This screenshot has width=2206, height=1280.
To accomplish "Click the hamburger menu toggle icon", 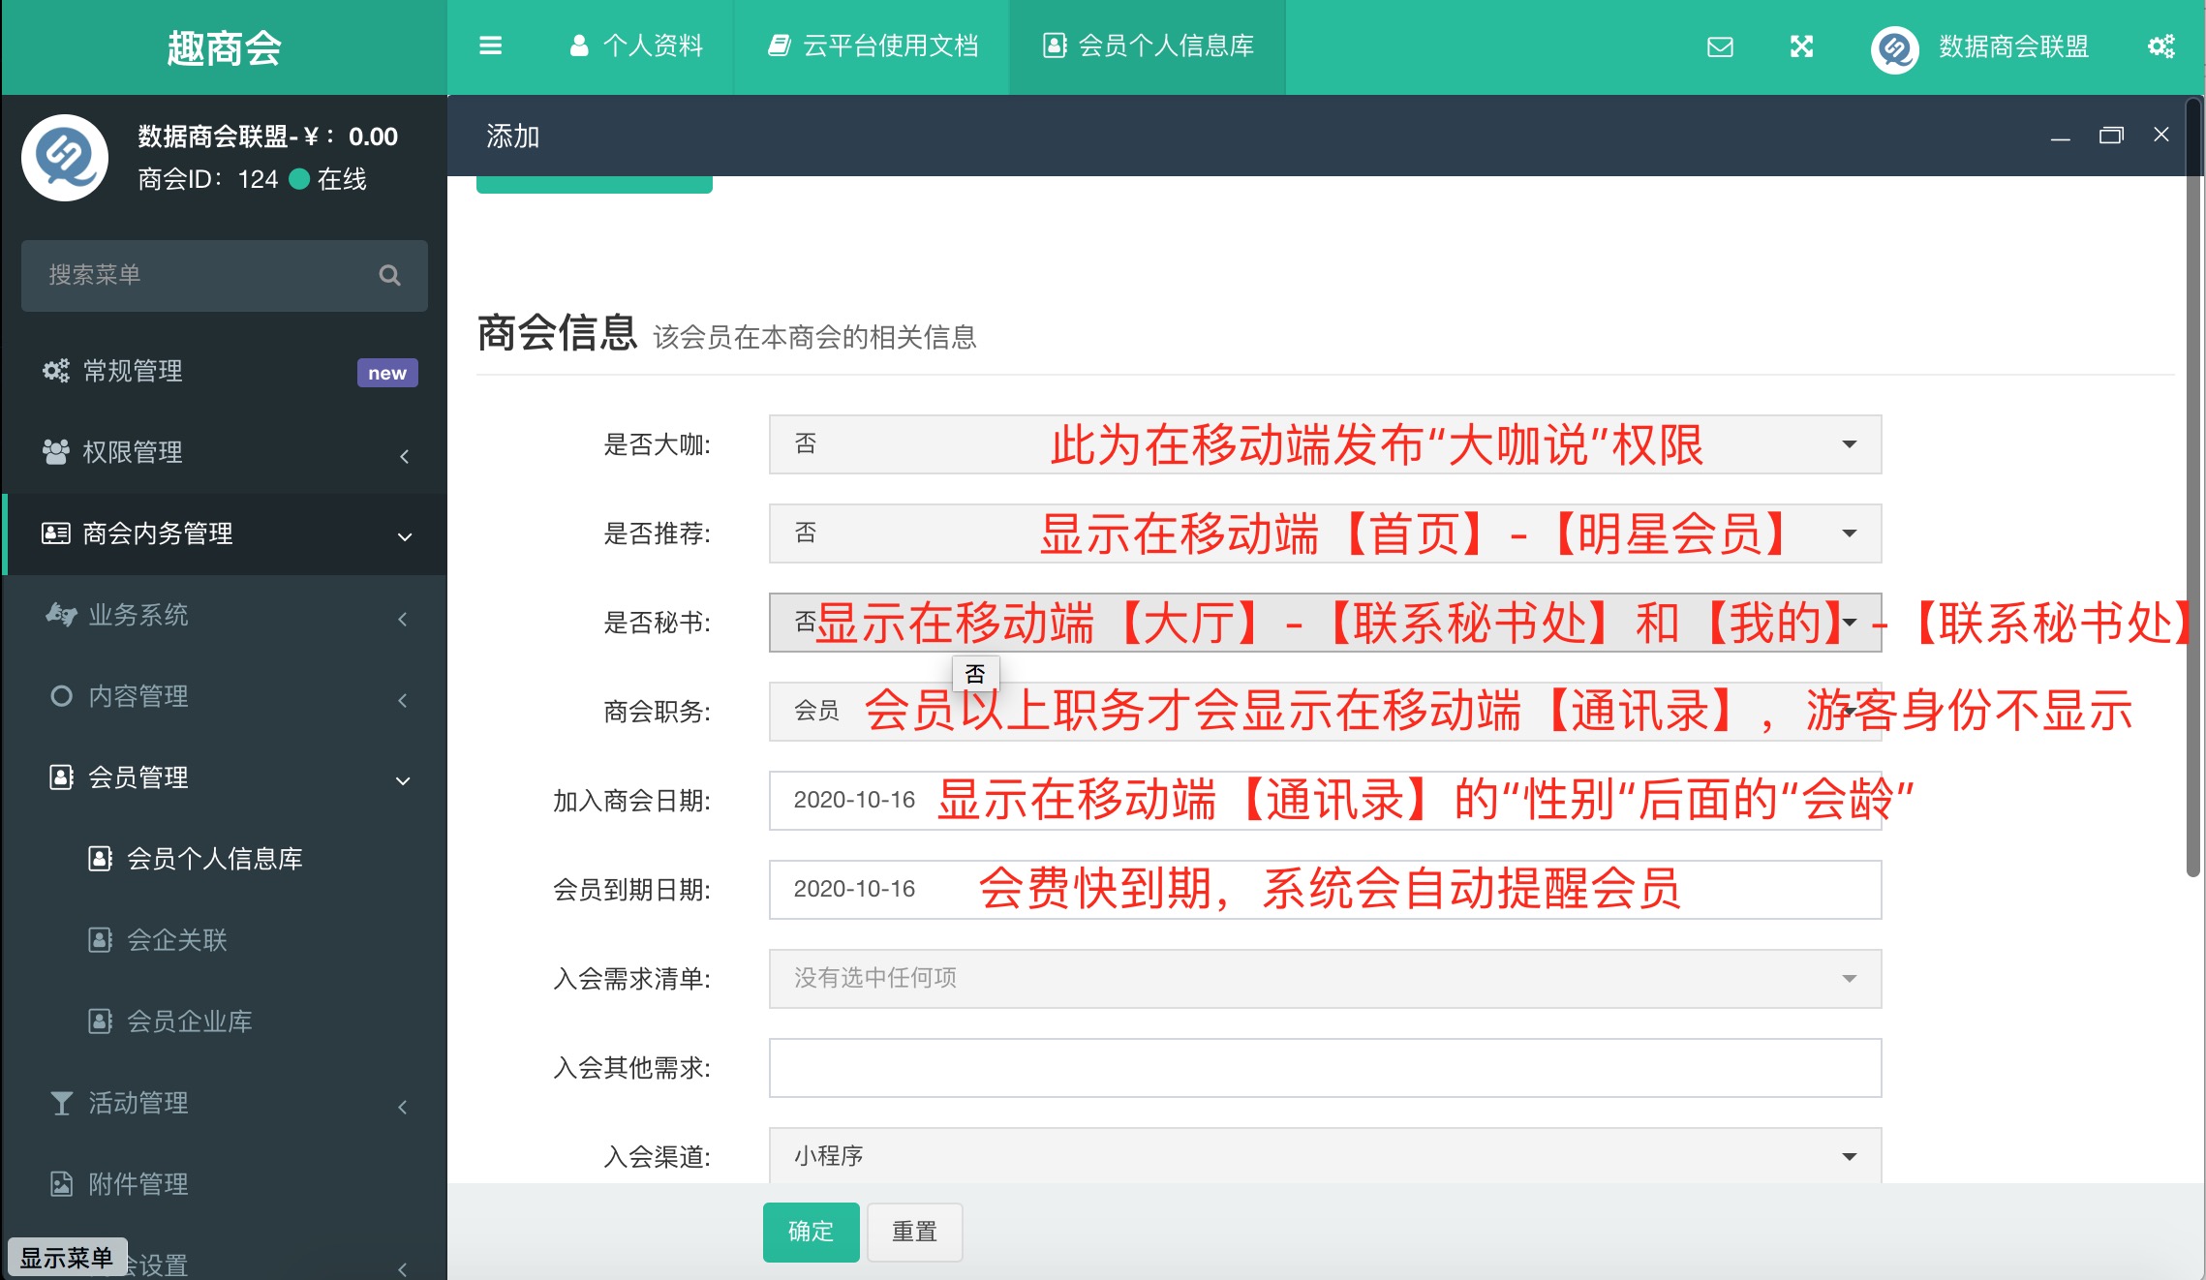I will point(490,46).
